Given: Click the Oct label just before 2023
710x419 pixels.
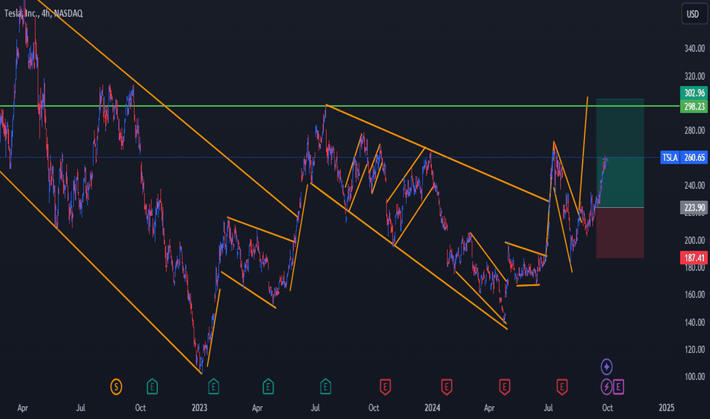Looking at the screenshot, I should tap(140, 408).
